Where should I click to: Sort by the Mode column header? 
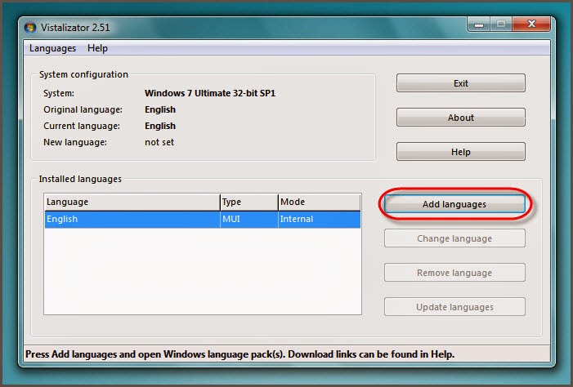pyautogui.click(x=320, y=202)
